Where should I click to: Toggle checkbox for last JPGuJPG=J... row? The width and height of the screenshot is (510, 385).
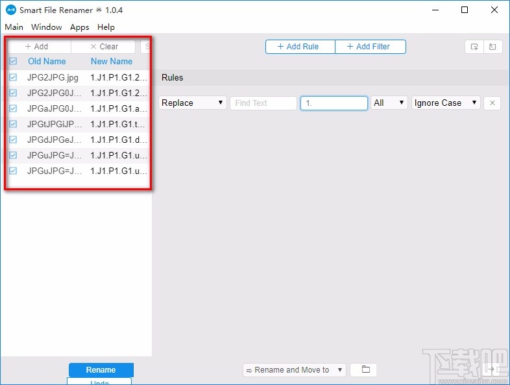pos(13,171)
